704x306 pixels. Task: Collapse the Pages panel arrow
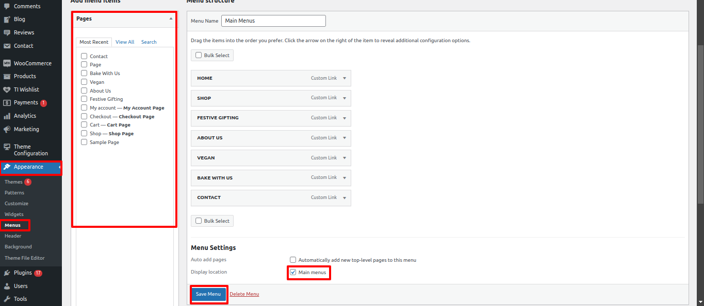pyautogui.click(x=171, y=19)
